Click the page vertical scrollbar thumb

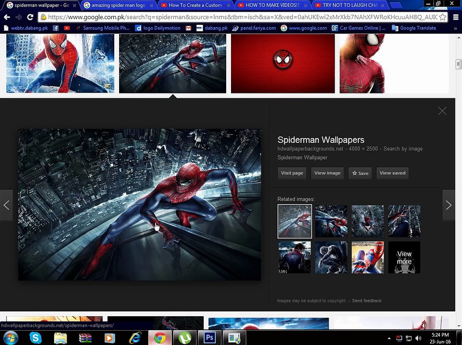pos(458,64)
